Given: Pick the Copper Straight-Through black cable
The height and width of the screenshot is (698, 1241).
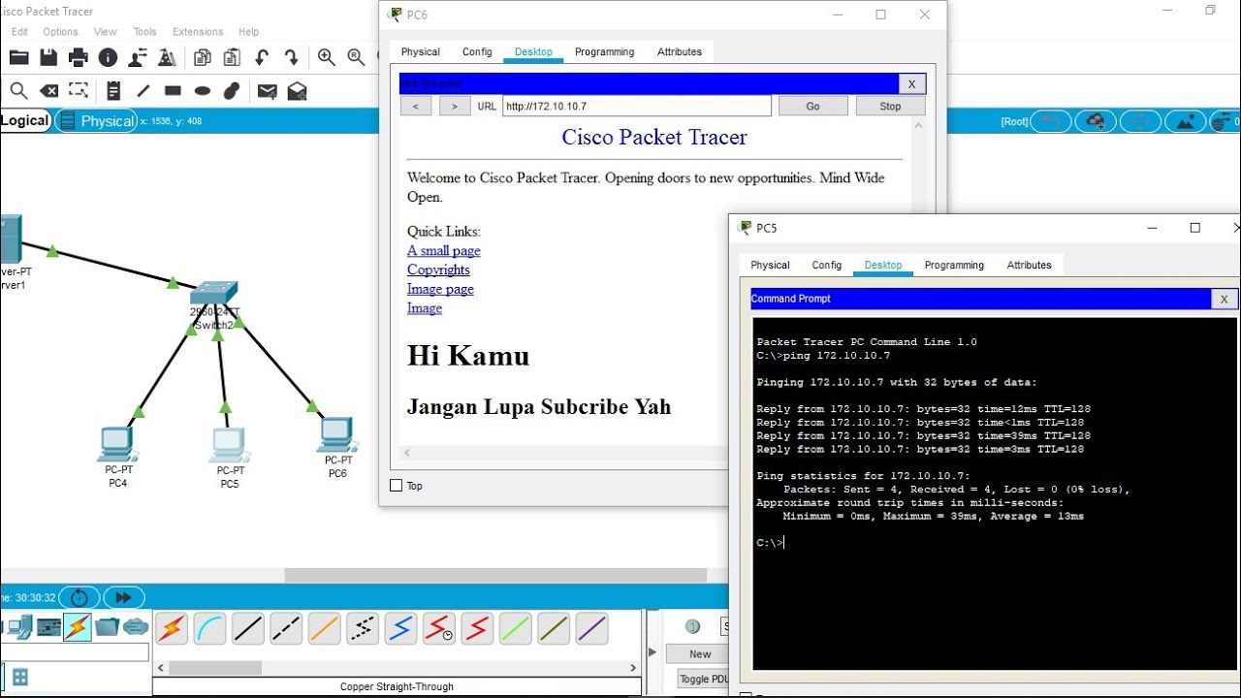Looking at the screenshot, I should coord(247,629).
